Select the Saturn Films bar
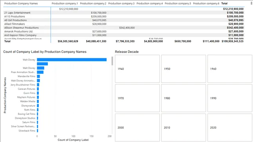 [38, 122]
